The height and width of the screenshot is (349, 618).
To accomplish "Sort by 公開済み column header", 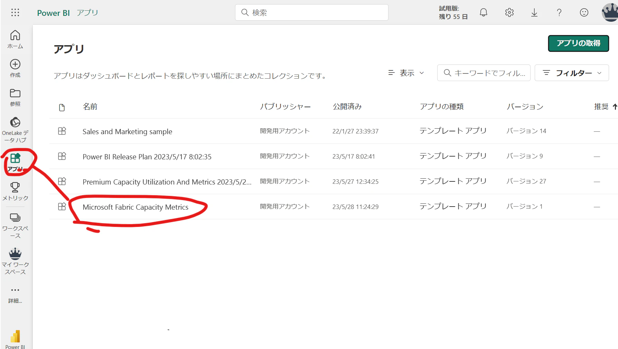I will pyautogui.click(x=347, y=107).
